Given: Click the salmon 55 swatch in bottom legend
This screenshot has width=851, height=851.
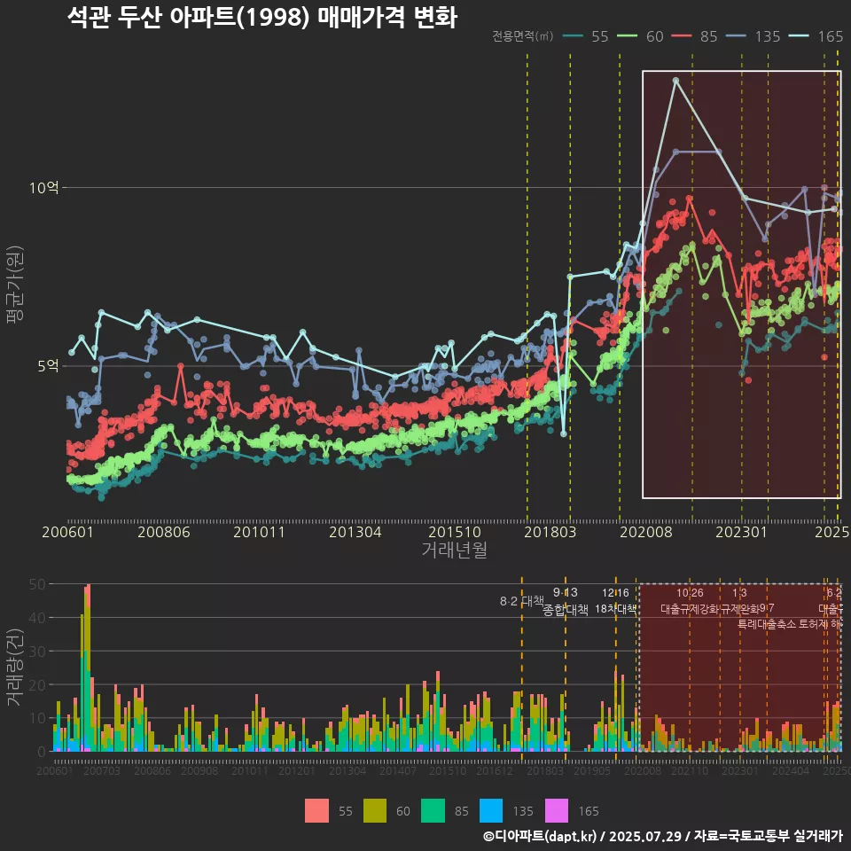Looking at the screenshot, I should [316, 811].
